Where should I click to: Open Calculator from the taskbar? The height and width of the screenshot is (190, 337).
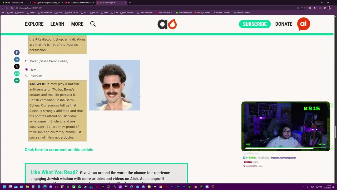(33, 187)
